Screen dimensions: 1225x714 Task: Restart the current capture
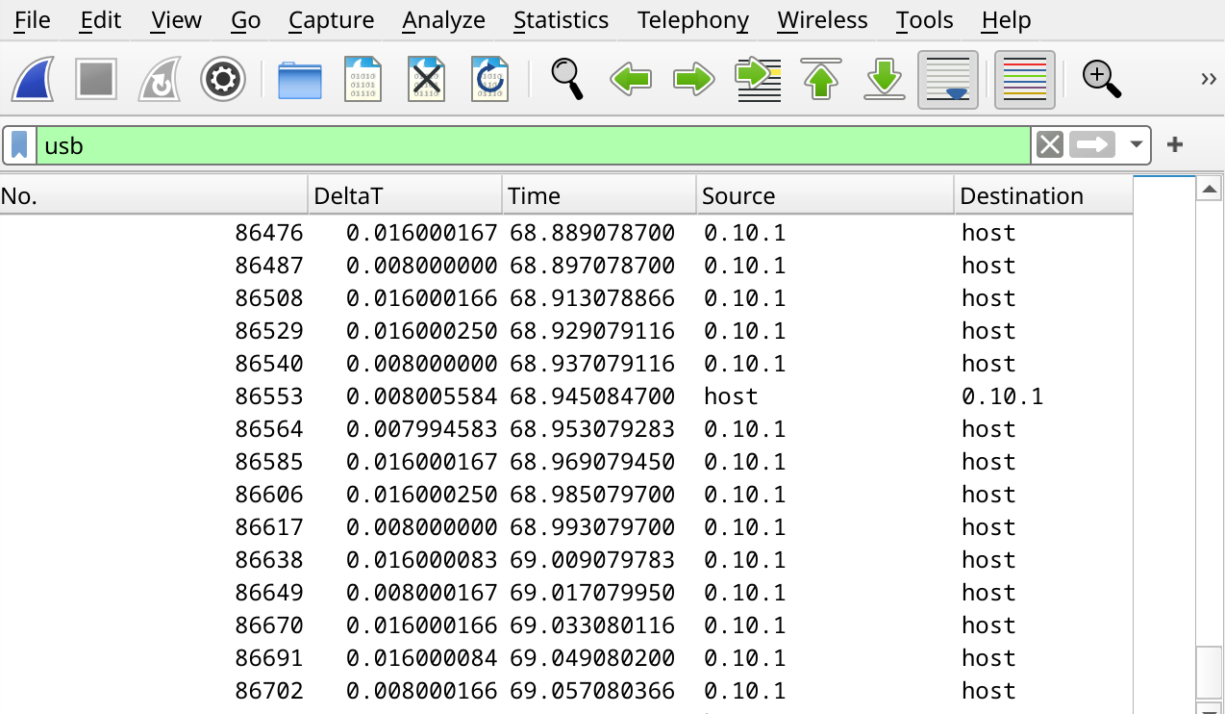pos(160,80)
